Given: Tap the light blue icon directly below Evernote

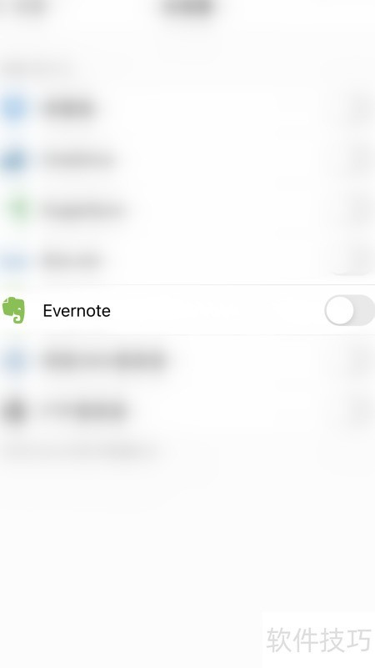Looking at the screenshot, I should click(14, 360).
